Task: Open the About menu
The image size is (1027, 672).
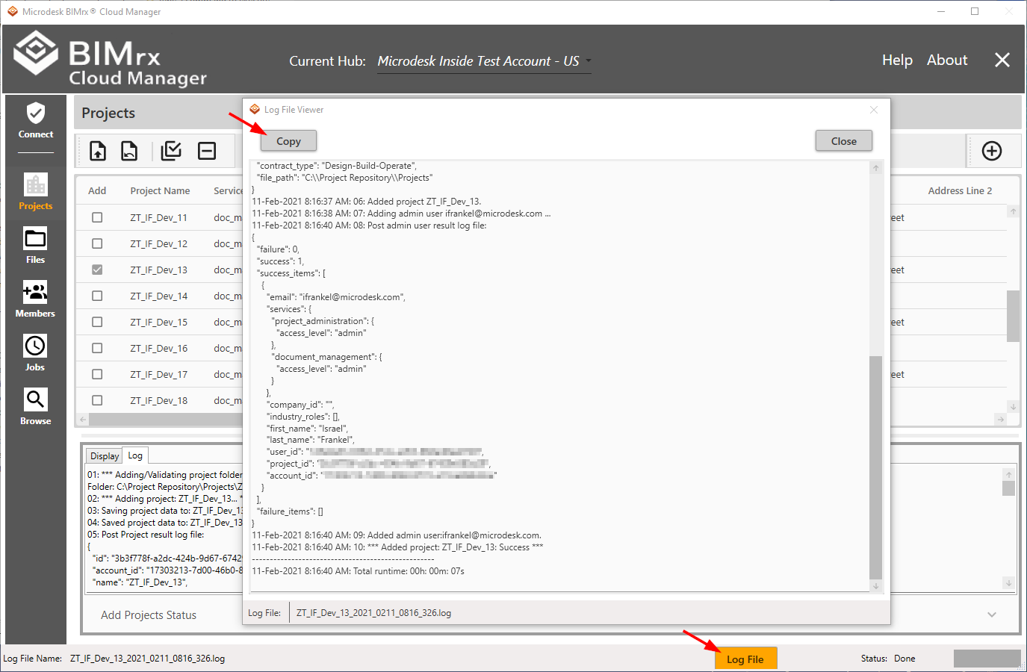Action: pos(947,60)
